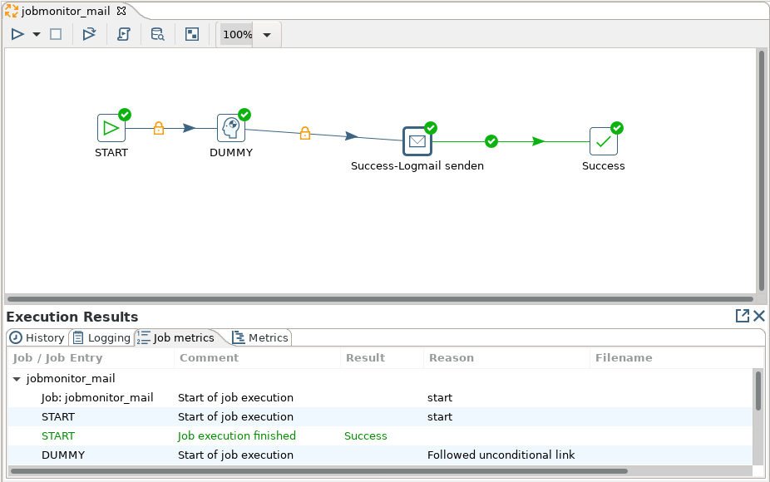The width and height of the screenshot is (770, 482).
Task: Click the START job entry icon
Action: (111, 128)
